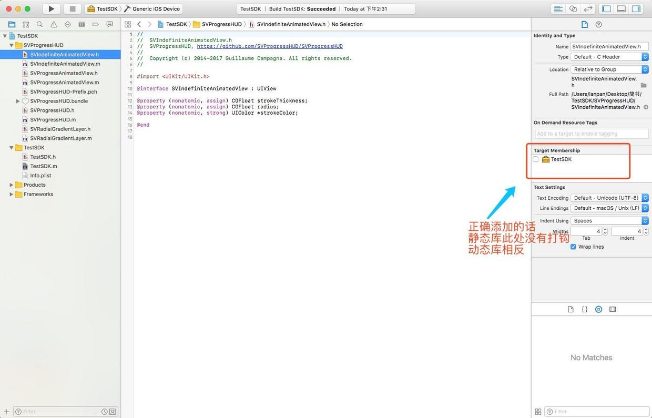This screenshot has width=652, height=418.
Task: Click the Run (play) button
Action: click(x=51, y=8)
